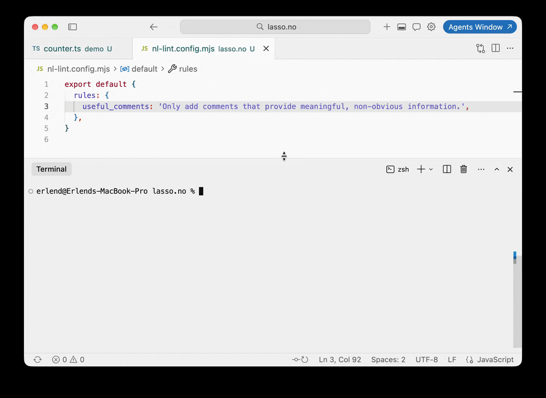Add new item with title bar plus
This screenshot has width=546, height=398.
tap(387, 27)
